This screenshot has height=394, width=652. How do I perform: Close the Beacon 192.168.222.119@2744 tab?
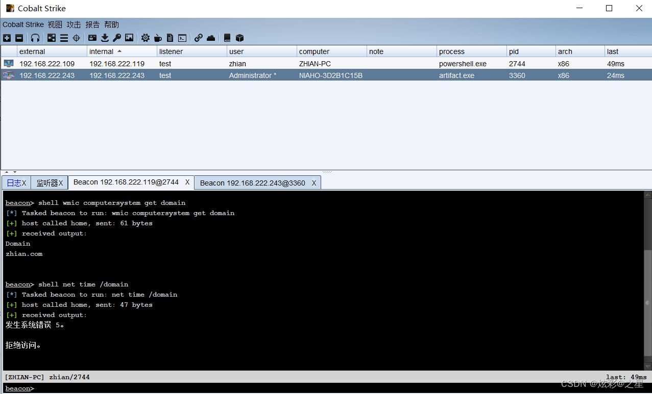click(187, 182)
